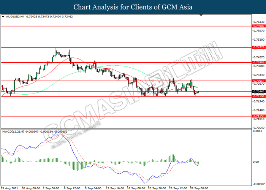Click the 0.75200 price axis value
Viewport: 266px width, 190px height.
coord(259,40)
